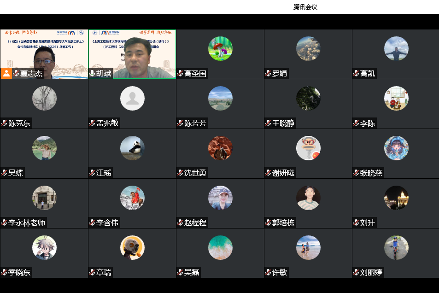Click the muted microphone icon beside 罗娟

268,74
